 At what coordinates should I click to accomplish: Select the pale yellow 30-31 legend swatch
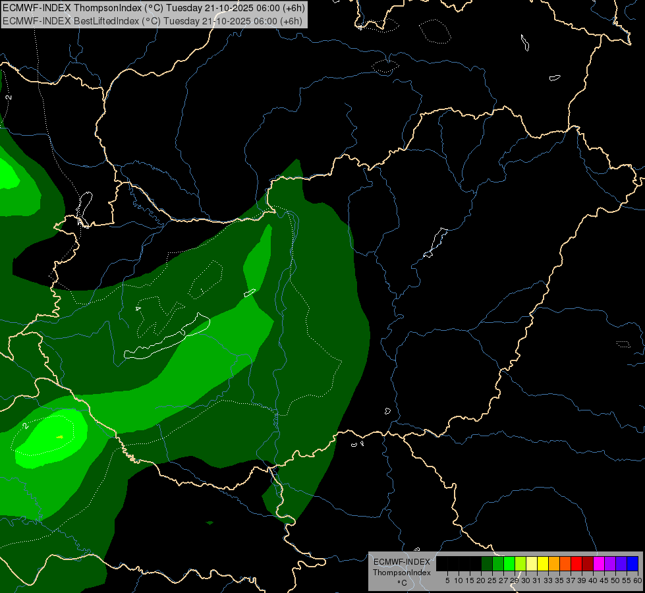point(532,563)
